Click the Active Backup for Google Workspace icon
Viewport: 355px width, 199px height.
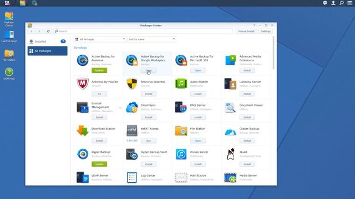coord(132,60)
